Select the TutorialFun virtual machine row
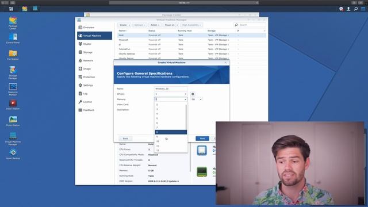Screen dimensions: 368x207 [x=191, y=49]
